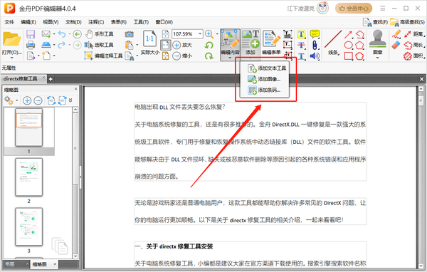Select page 2 thumbnail
Viewport: 427px width, 272px height.
29,177
